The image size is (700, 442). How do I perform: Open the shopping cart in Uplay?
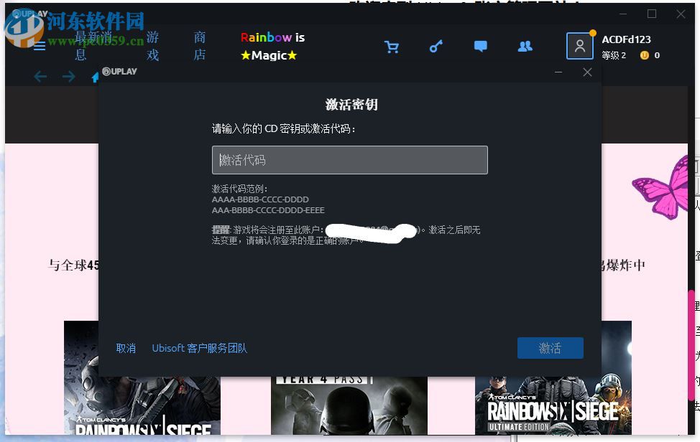pyautogui.click(x=392, y=45)
